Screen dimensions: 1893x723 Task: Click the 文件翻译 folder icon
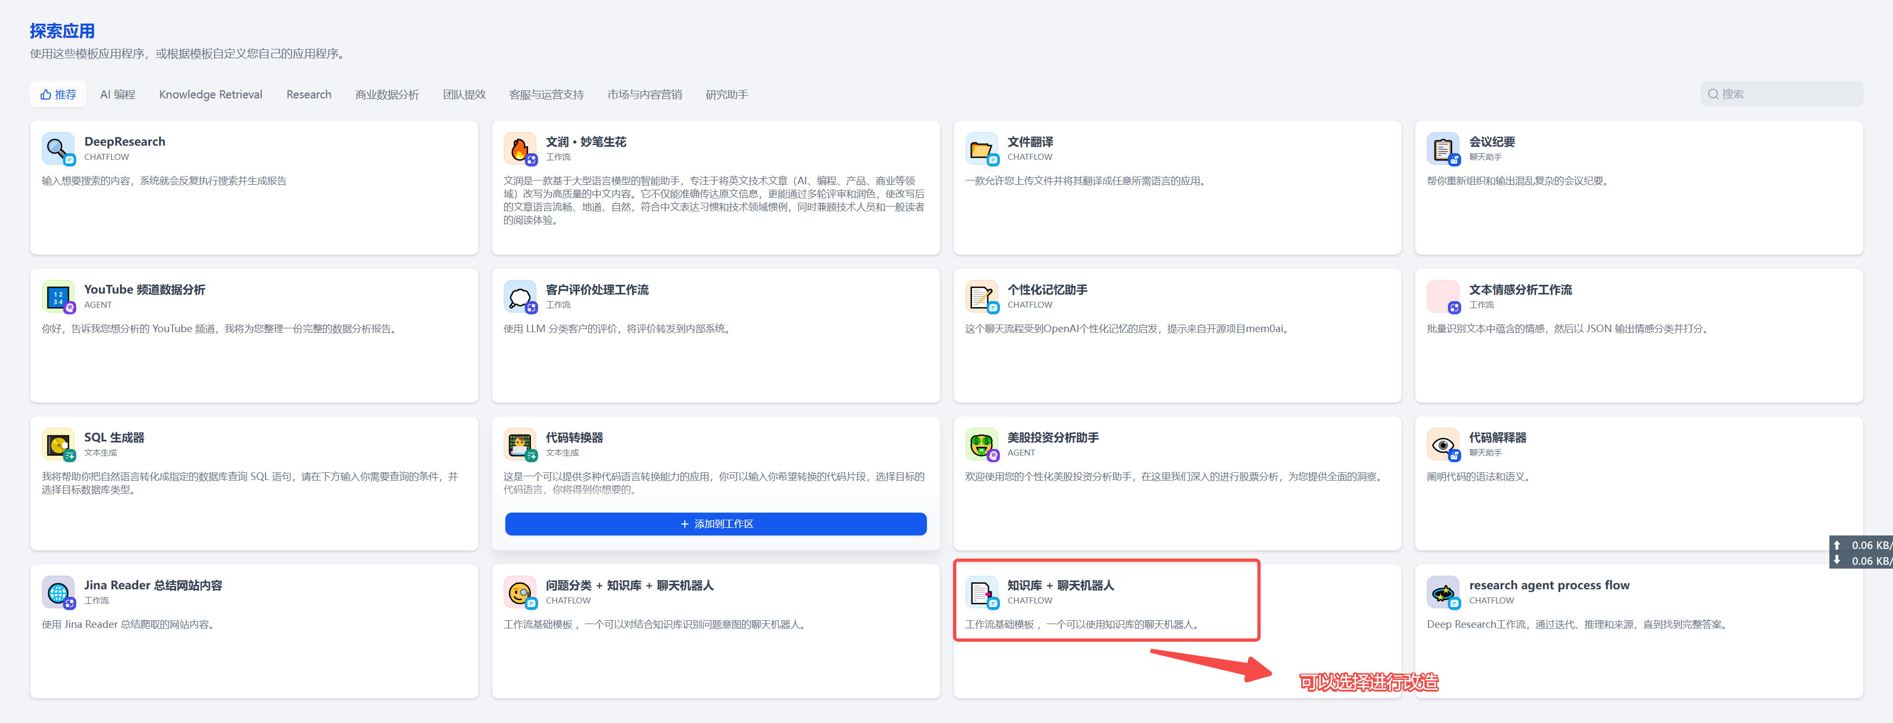click(x=980, y=148)
